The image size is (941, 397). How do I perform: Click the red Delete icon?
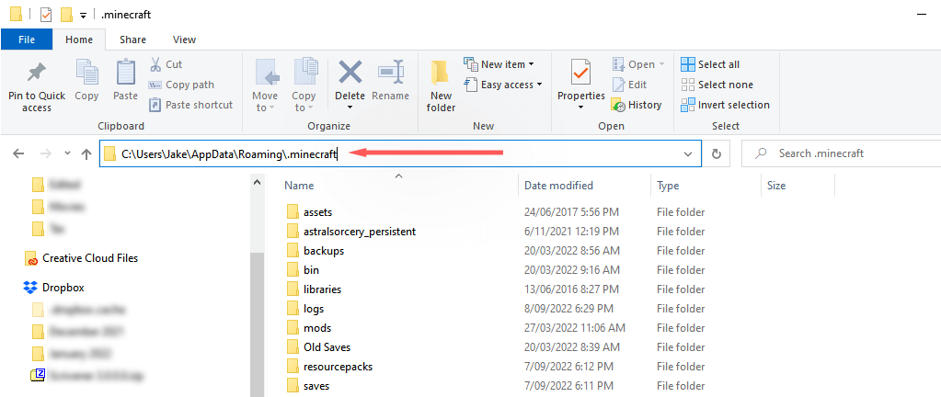(x=350, y=74)
